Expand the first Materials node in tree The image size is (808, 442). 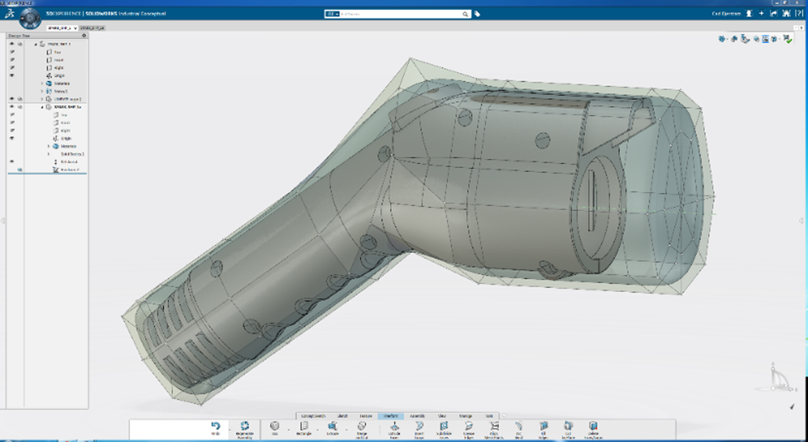coord(42,84)
